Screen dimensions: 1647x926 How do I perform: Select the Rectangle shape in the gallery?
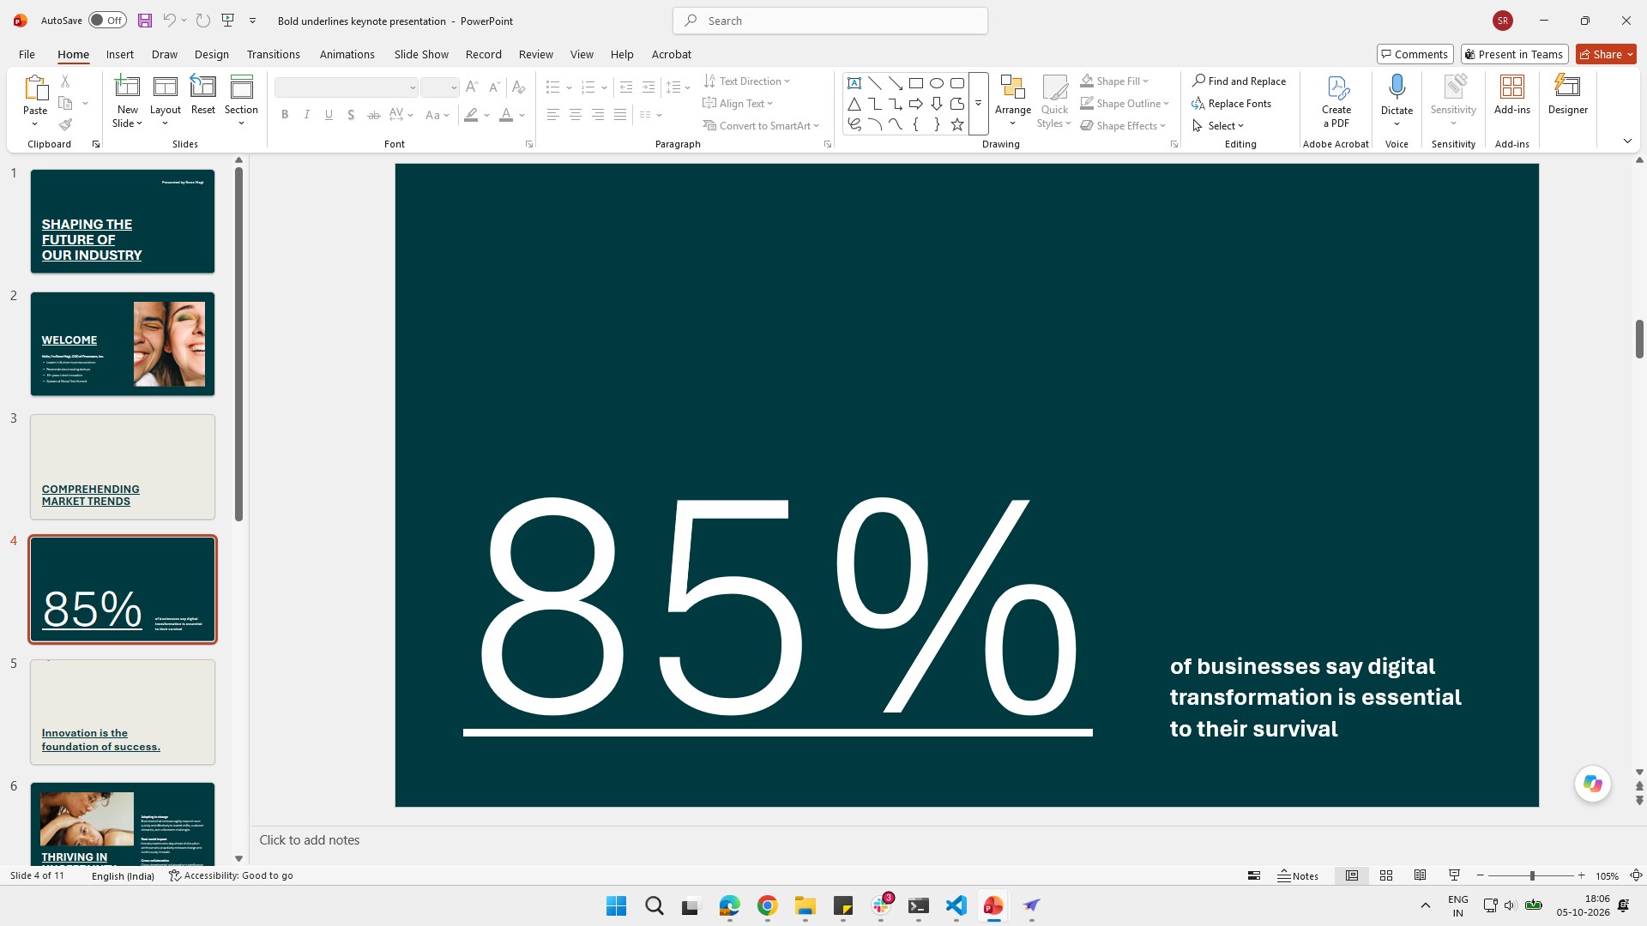point(916,83)
